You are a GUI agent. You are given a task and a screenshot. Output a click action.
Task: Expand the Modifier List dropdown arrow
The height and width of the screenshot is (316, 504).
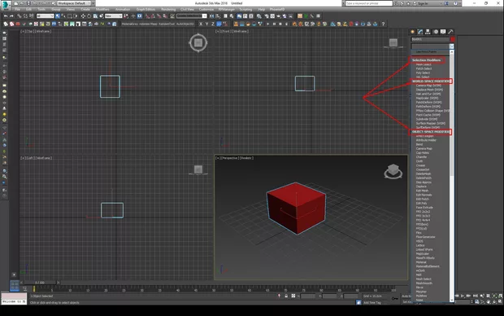click(451, 46)
